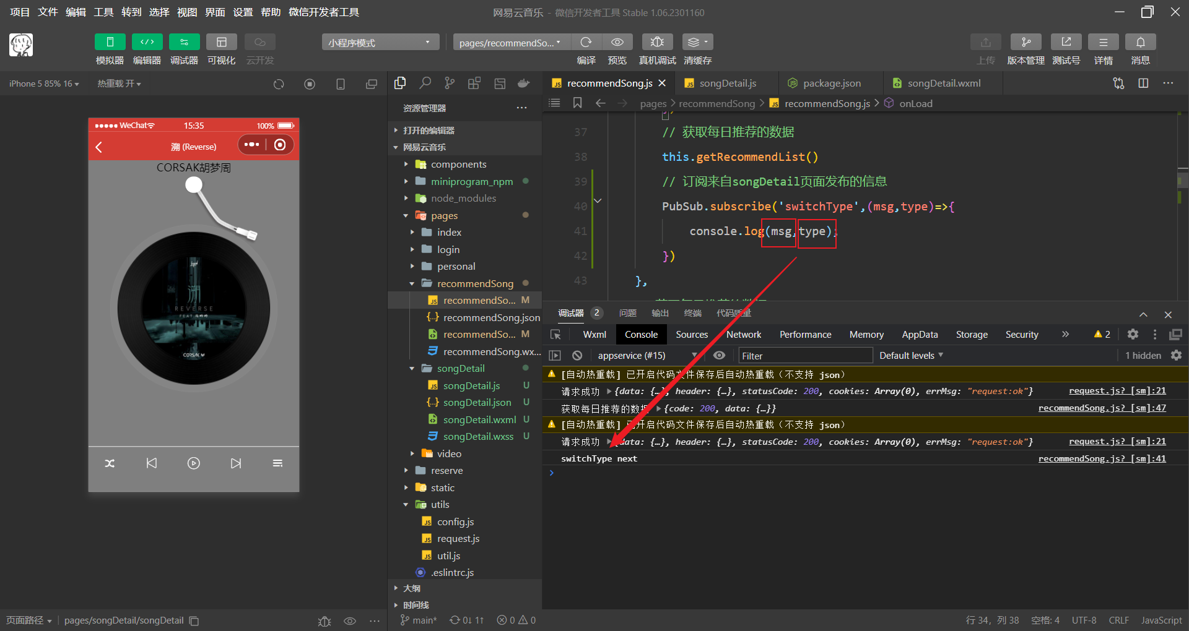The width and height of the screenshot is (1189, 631).
Task: Toggle the visualization panel button
Action: coord(221,42)
